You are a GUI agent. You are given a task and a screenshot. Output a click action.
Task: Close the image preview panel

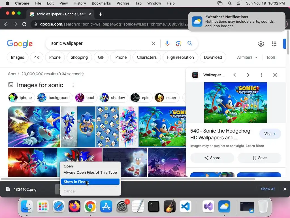(275, 75)
